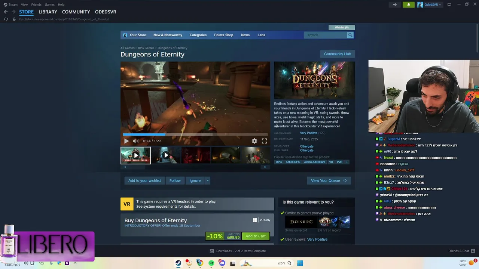Mute the trailer volume icon
The image size is (479, 269).
136,141
